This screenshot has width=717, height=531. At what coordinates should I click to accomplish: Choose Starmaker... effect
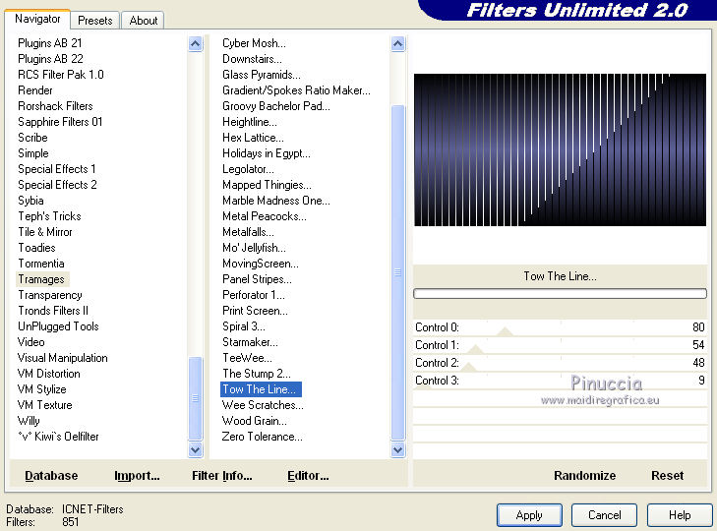point(250,342)
